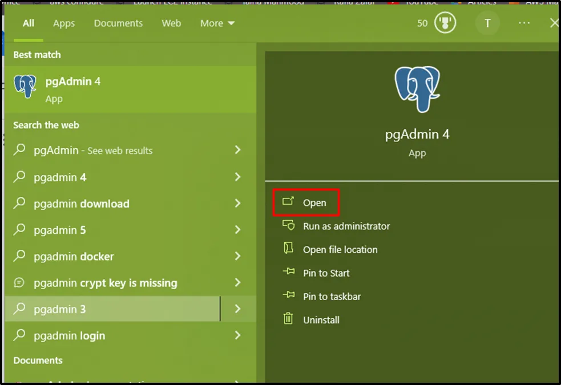Expand the More filter dropdown

click(x=217, y=23)
